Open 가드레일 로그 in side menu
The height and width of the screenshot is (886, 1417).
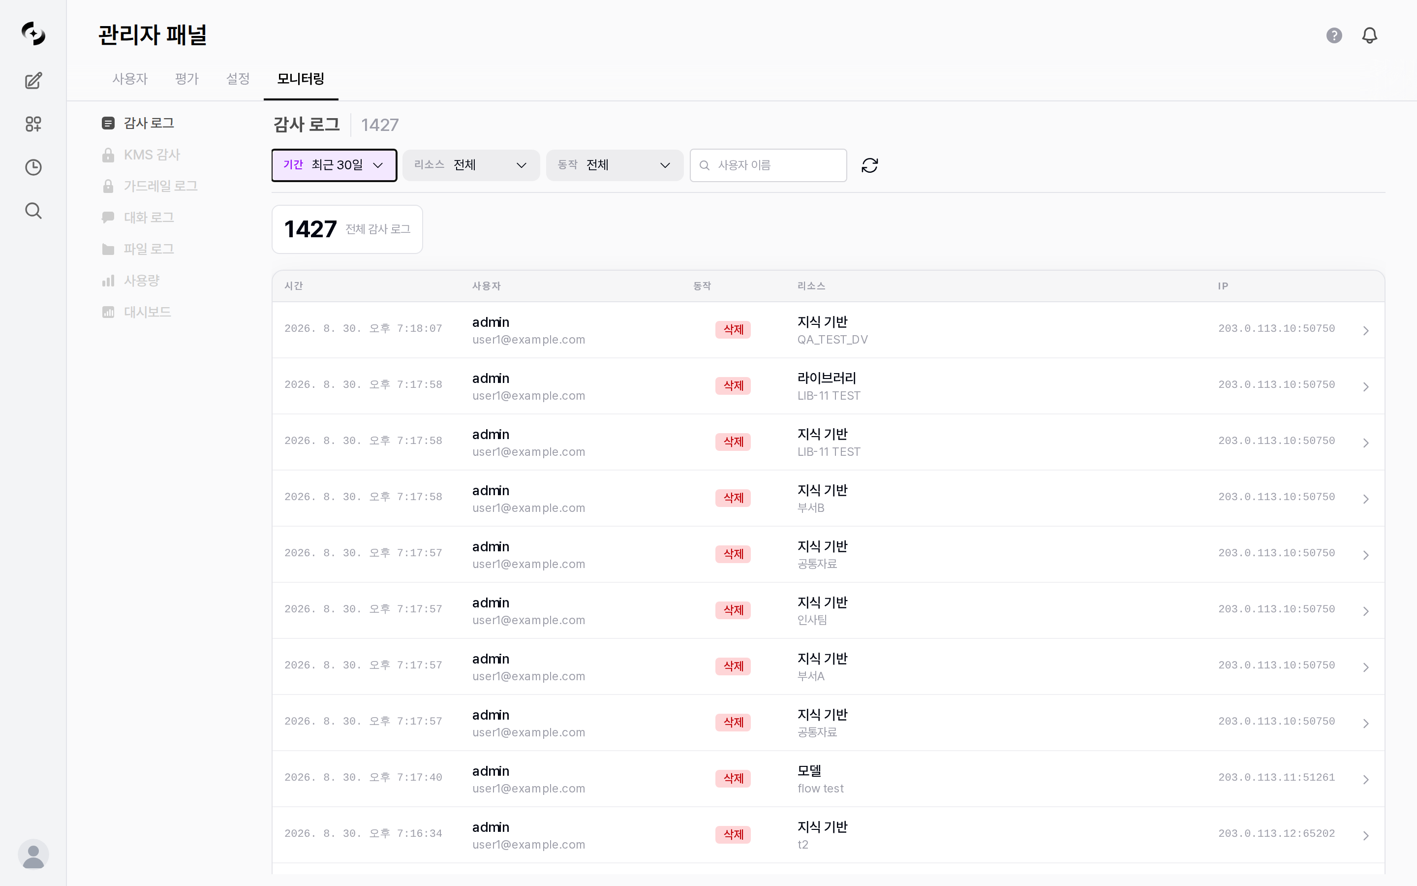point(160,187)
